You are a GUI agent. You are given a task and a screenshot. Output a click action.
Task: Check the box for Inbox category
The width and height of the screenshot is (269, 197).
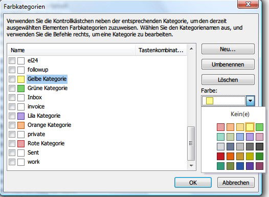12,97
